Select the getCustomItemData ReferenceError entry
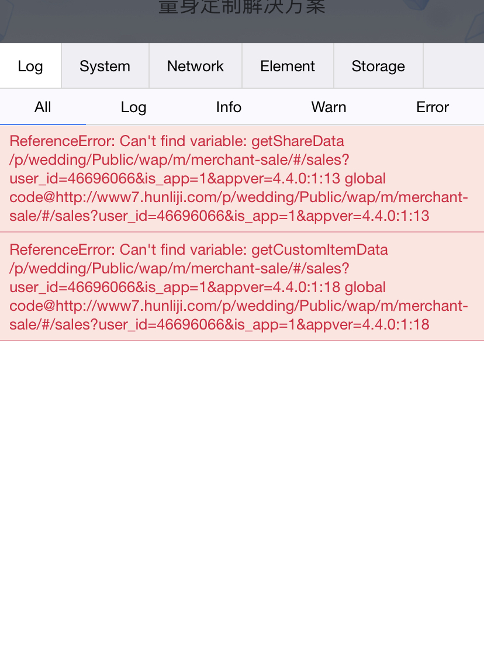Image resolution: width=484 pixels, height=645 pixels. (242, 287)
